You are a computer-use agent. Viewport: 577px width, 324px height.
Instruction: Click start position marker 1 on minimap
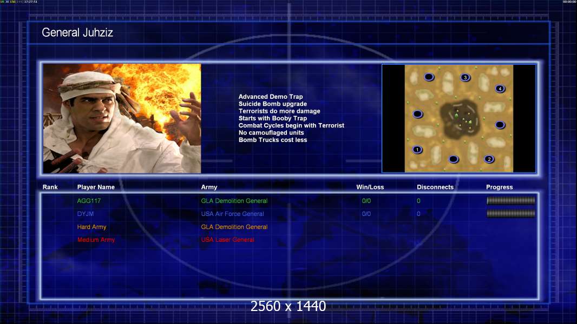coord(417,150)
